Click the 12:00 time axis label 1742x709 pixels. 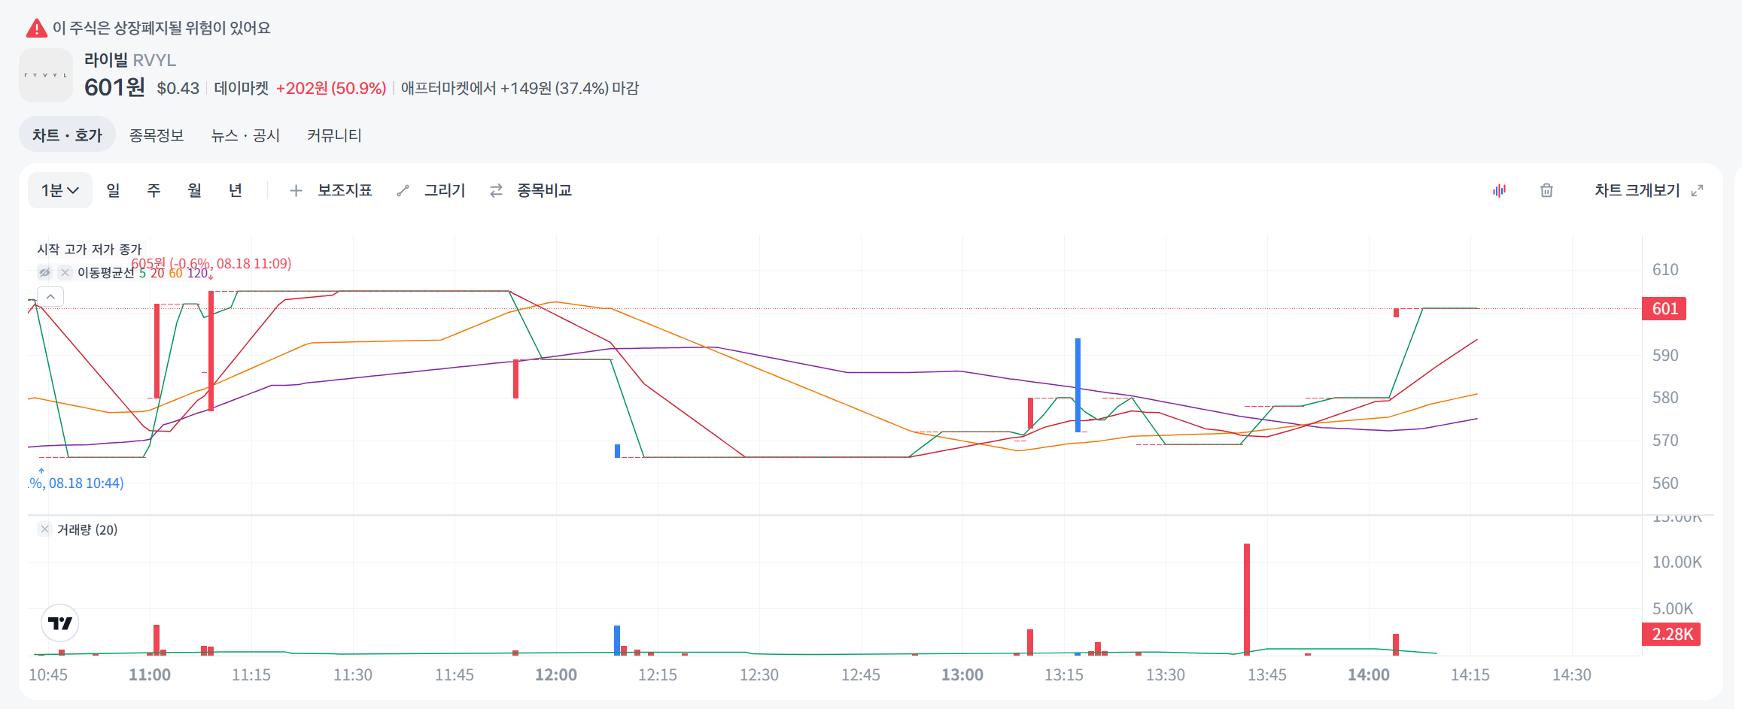tap(556, 674)
